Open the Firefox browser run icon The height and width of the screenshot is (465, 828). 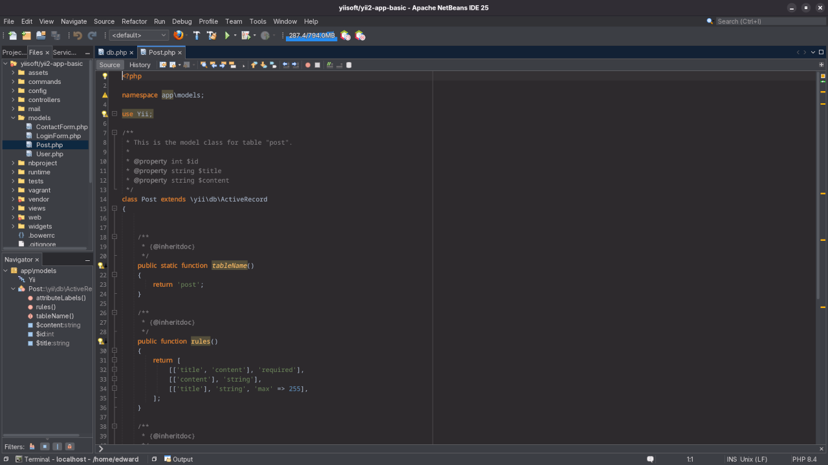(178, 36)
